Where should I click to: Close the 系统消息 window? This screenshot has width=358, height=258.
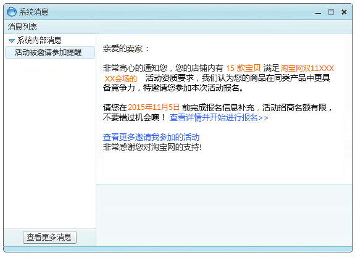344,12
